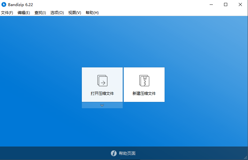Click the Bandizip logo in title bar
Screen dimensions: 248x160
tap(4, 4)
